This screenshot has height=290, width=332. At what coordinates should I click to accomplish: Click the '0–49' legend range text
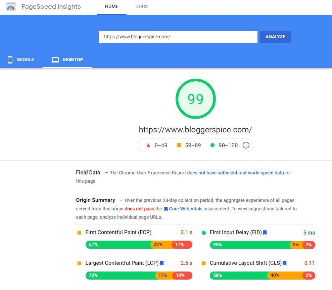pos(161,146)
